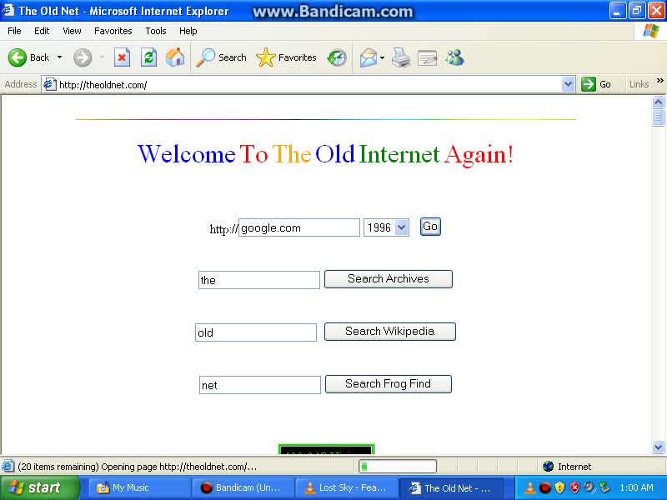Click the vertical scrollbar thumb
Image resolution: width=667 pixels, height=500 pixels.
(x=658, y=117)
